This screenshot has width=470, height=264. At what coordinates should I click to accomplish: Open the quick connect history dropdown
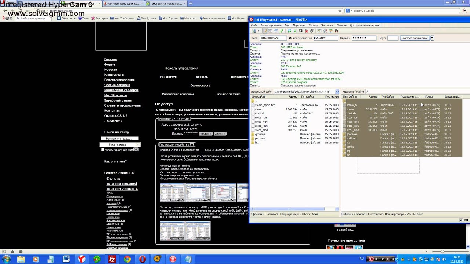pos(432,38)
